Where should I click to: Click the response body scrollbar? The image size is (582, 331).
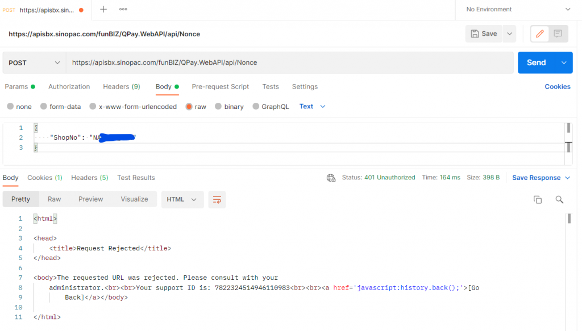[x=569, y=219]
